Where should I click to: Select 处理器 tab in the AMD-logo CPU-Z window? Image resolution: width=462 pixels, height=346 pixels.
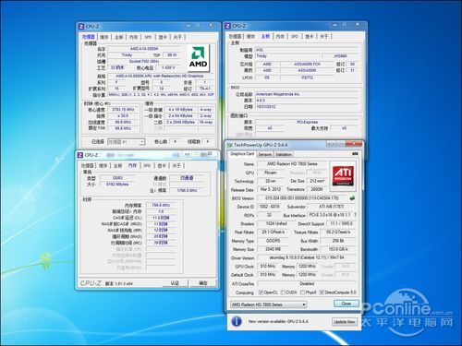(89, 37)
